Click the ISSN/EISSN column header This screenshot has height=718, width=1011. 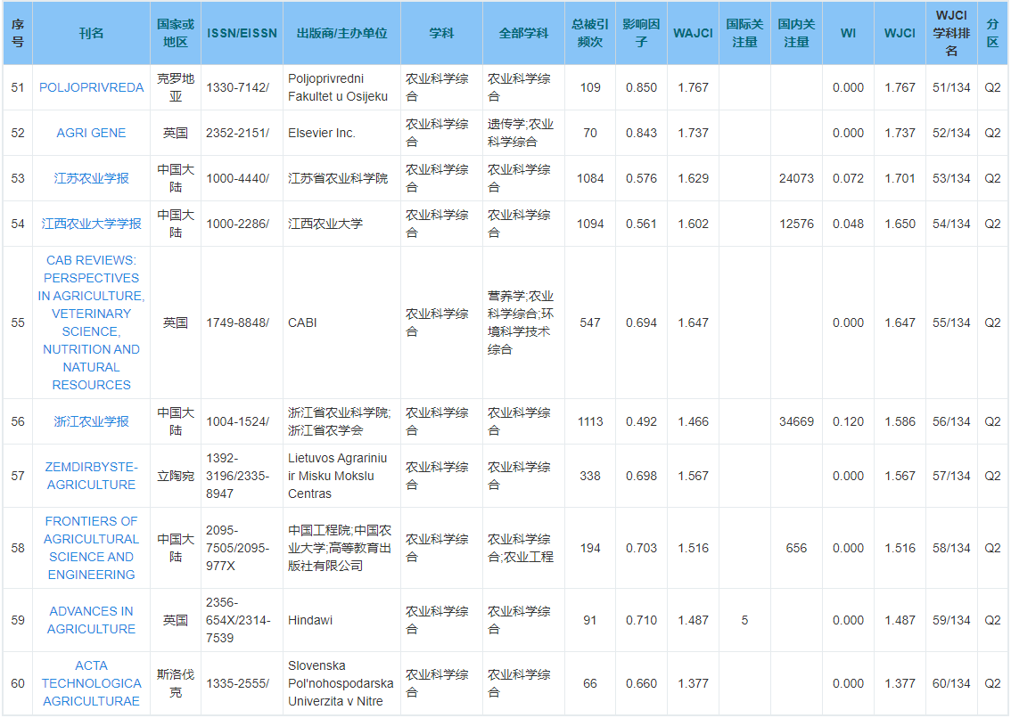tap(242, 33)
